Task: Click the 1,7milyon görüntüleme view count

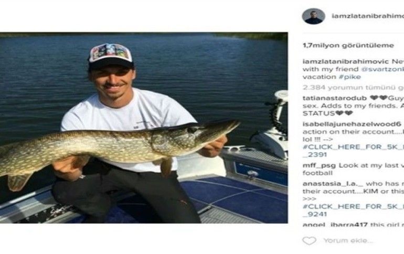Action: (348, 46)
